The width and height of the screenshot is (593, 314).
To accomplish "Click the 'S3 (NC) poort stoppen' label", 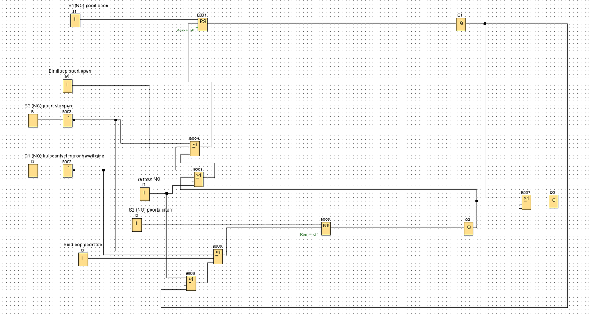I will point(49,106).
